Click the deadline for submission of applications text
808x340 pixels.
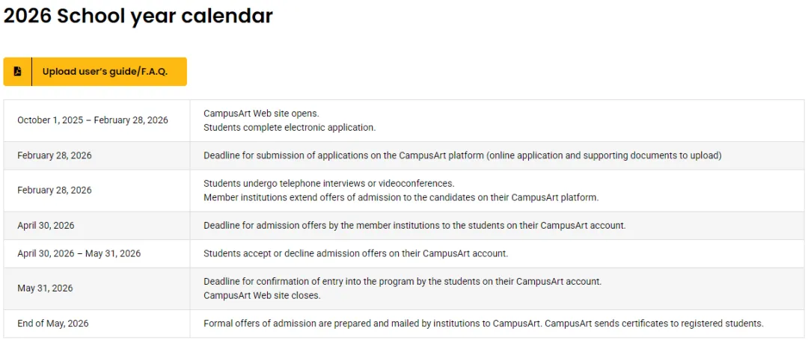[x=462, y=155]
